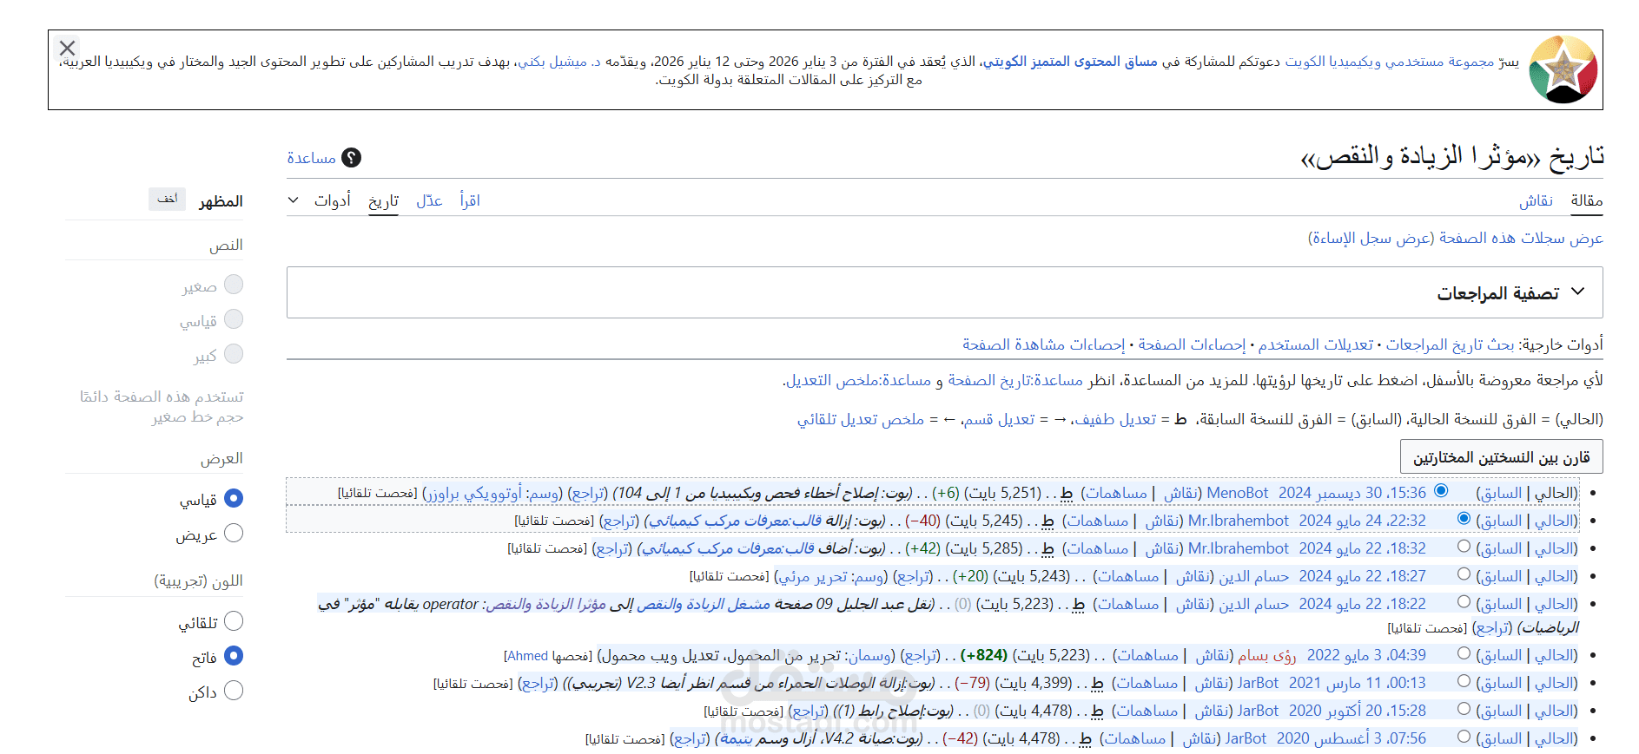1639x754 pixels.
Task: Select the تلقائي color radio
Action: pyautogui.click(x=234, y=621)
